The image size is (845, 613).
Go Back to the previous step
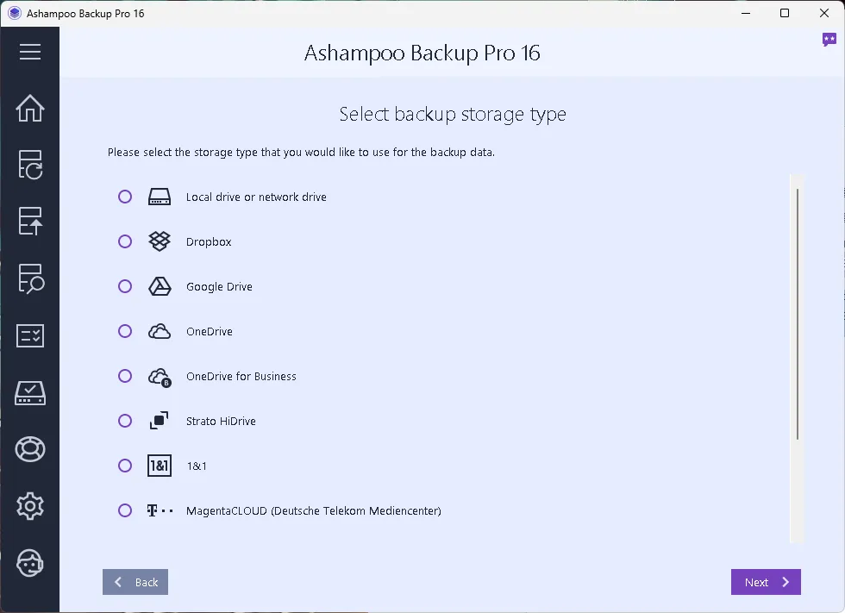click(x=135, y=582)
